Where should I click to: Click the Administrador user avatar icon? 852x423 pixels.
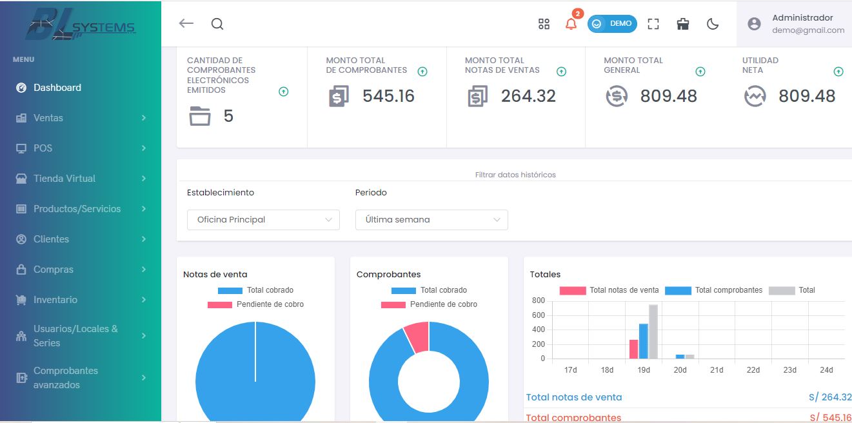pos(754,24)
